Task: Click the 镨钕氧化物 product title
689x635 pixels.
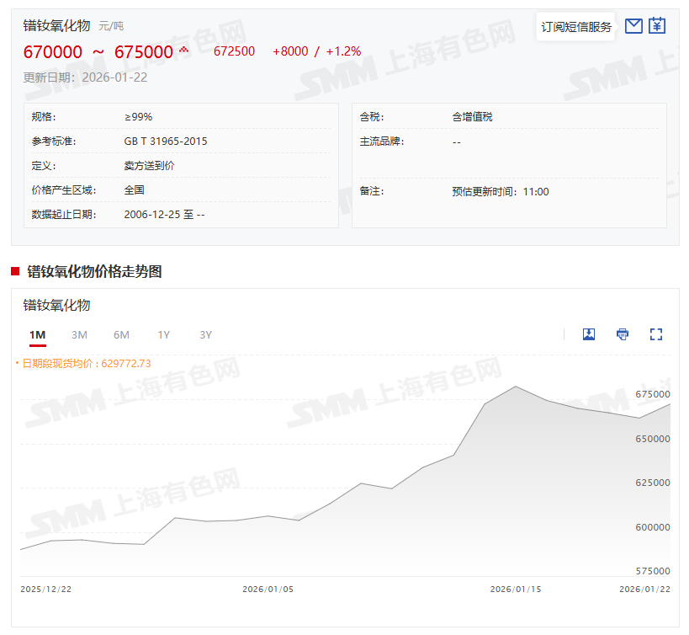Action: [x=56, y=25]
